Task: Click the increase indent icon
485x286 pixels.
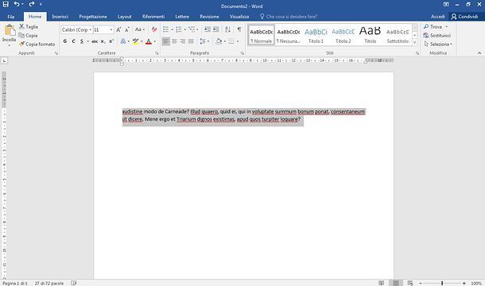Action: pyautogui.click(x=216, y=29)
